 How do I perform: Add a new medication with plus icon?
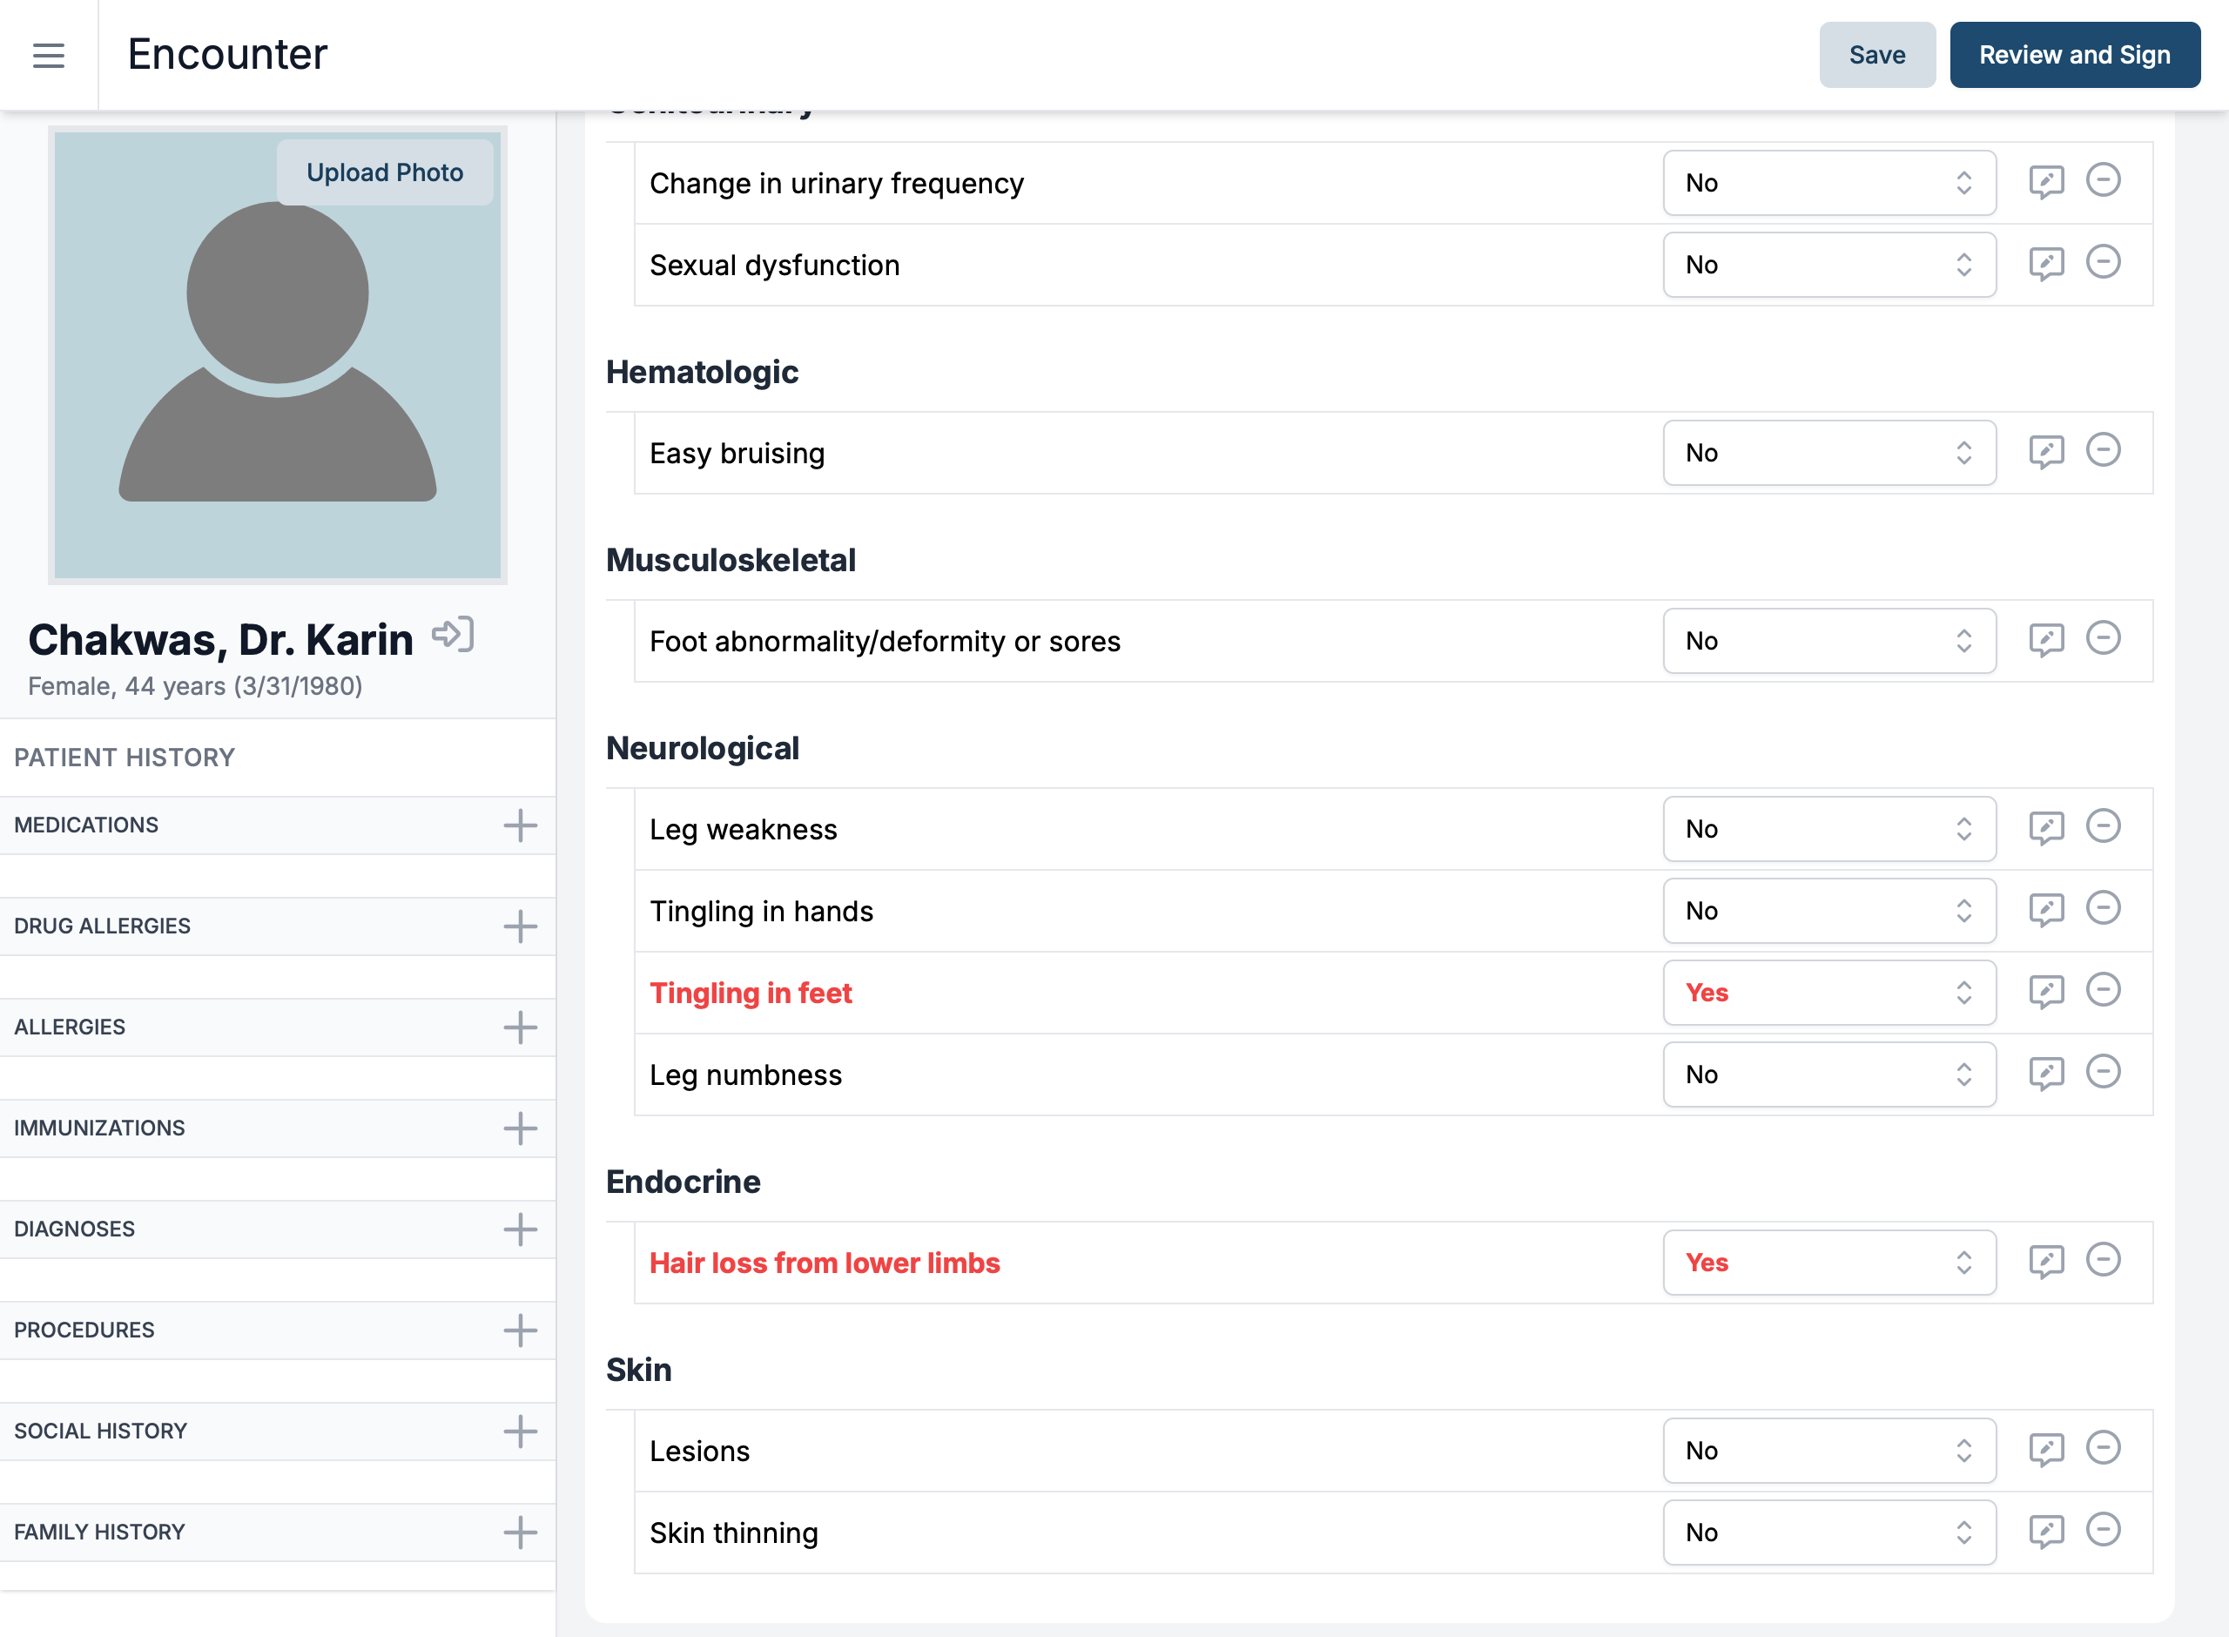pos(519,825)
